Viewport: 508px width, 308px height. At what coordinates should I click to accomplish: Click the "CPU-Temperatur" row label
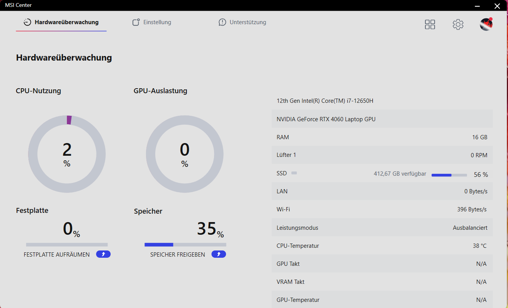coord(298,246)
